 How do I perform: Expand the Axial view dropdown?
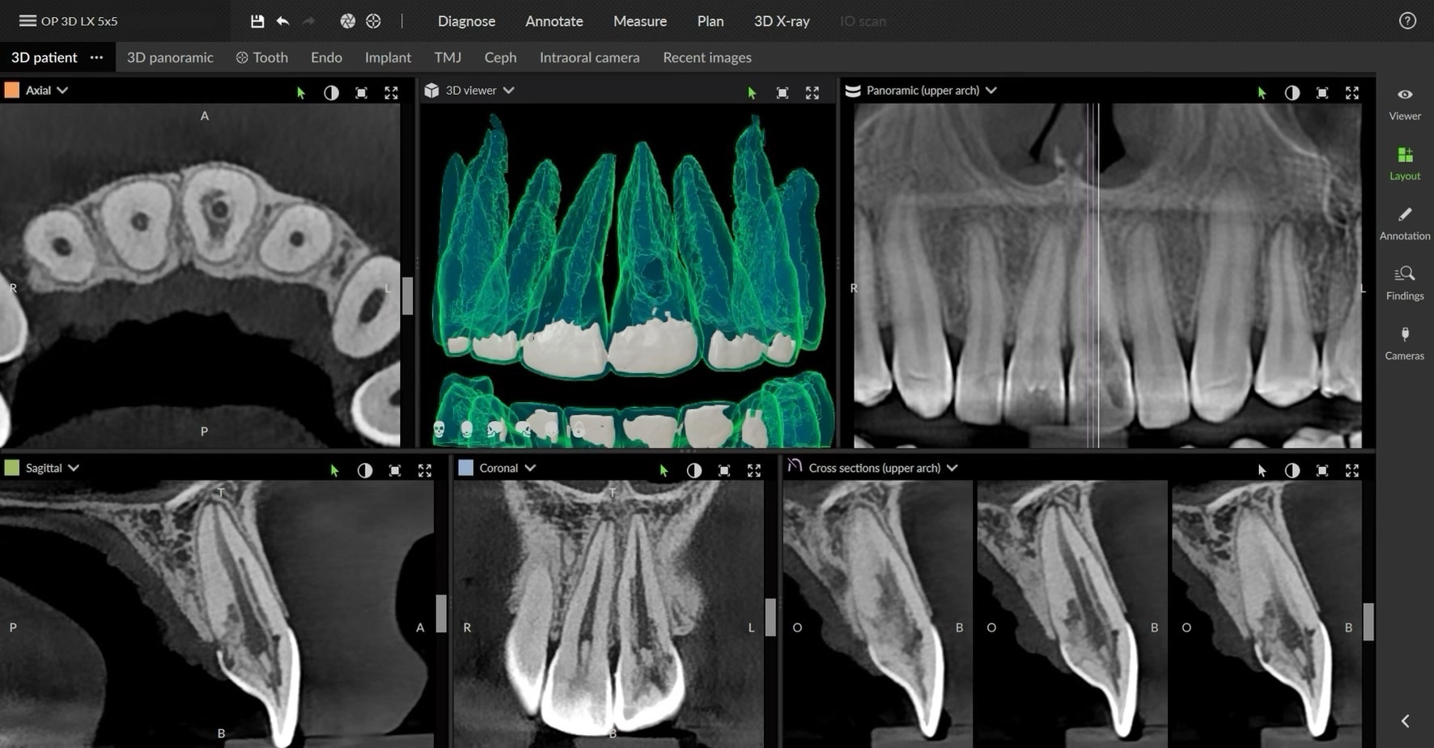click(62, 91)
